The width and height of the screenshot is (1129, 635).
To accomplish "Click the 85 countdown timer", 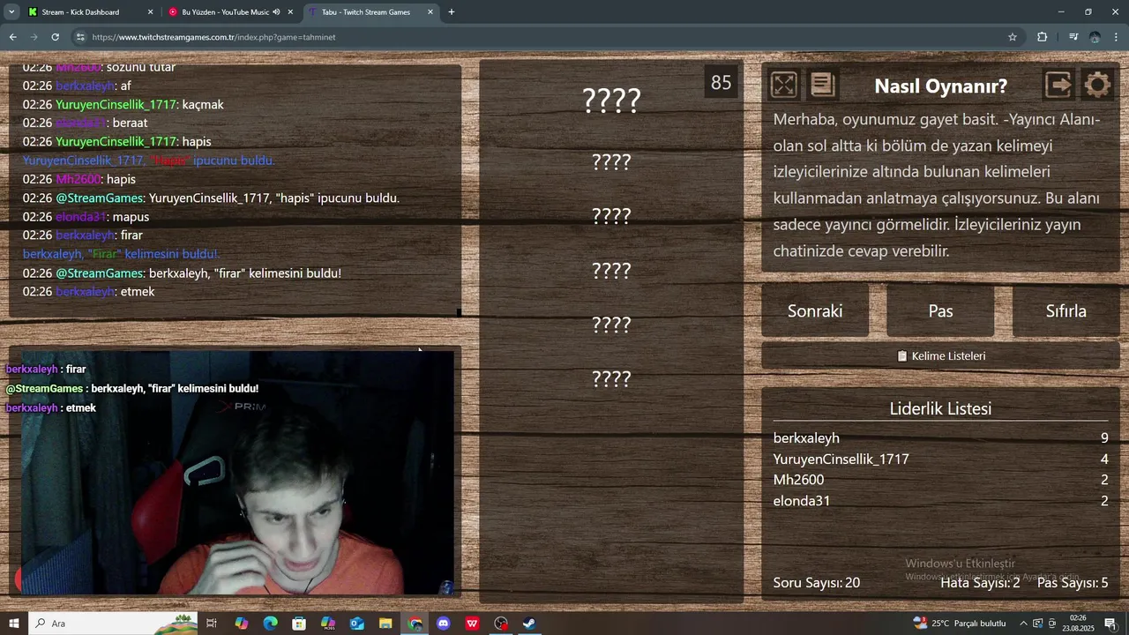I will point(721,83).
